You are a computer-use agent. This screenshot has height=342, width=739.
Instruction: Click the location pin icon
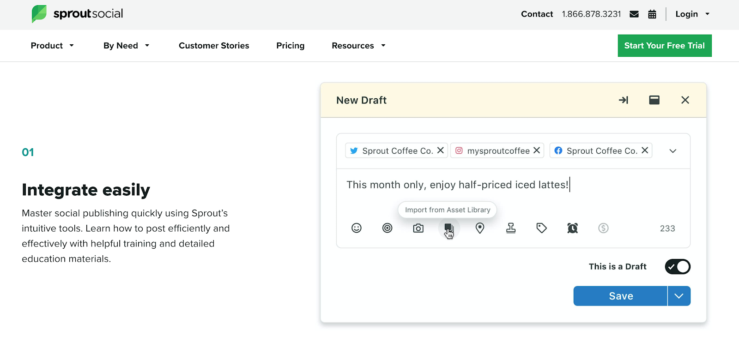(480, 228)
